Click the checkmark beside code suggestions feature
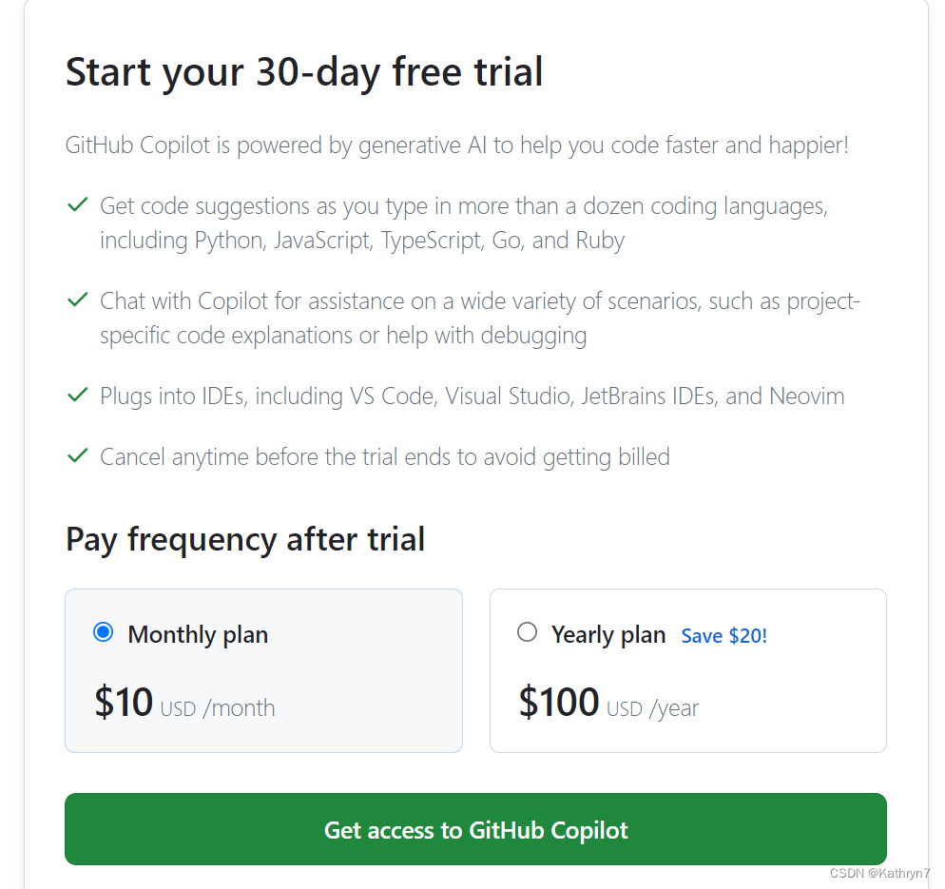Screen dimensions: 945x889 pyautogui.click(x=77, y=203)
